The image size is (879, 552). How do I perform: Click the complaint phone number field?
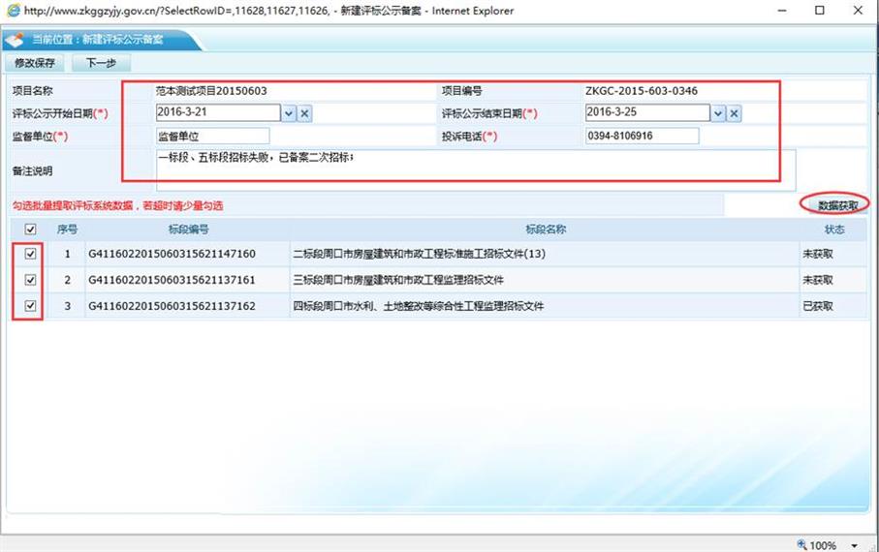[x=641, y=136]
